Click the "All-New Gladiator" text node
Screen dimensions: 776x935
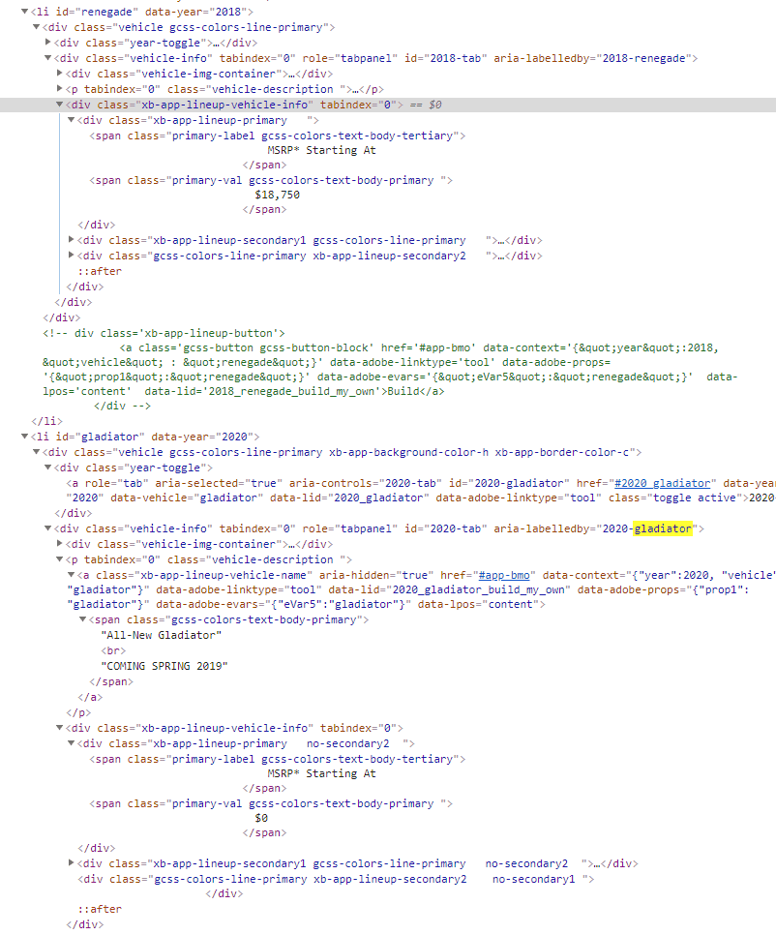click(162, 635)
